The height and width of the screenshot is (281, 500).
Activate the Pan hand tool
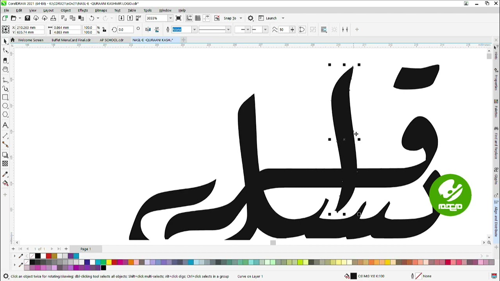(x=5, y=69)
